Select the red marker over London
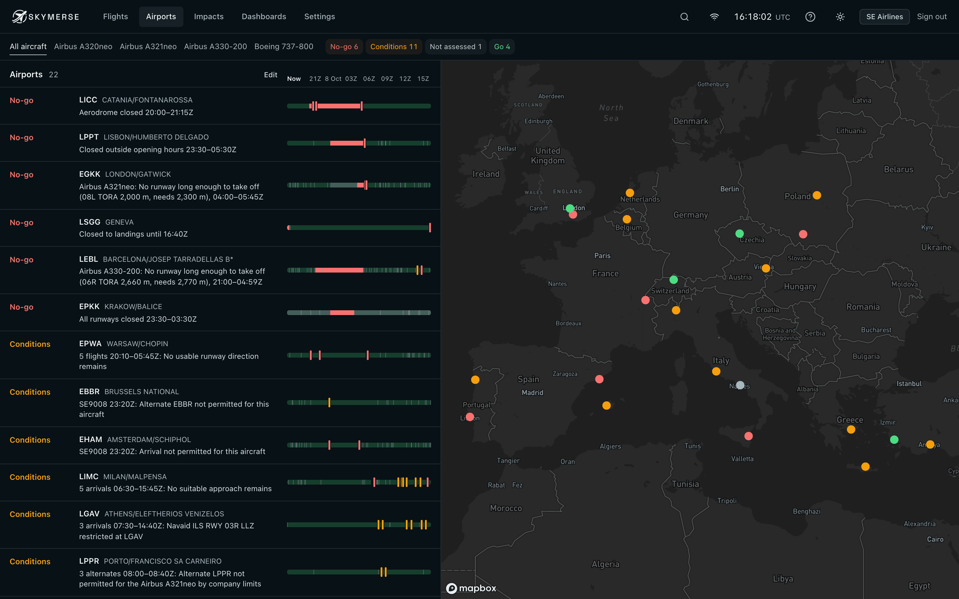 (x=573, y=215)
